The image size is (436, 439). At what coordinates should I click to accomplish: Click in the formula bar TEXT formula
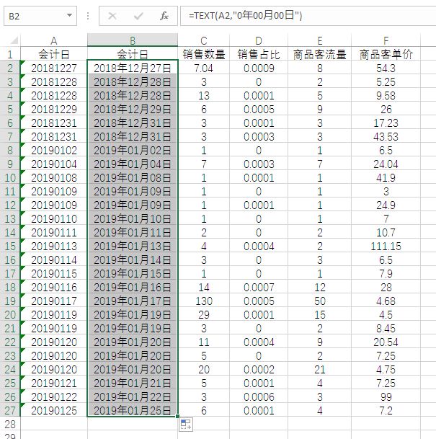point(245,15)
